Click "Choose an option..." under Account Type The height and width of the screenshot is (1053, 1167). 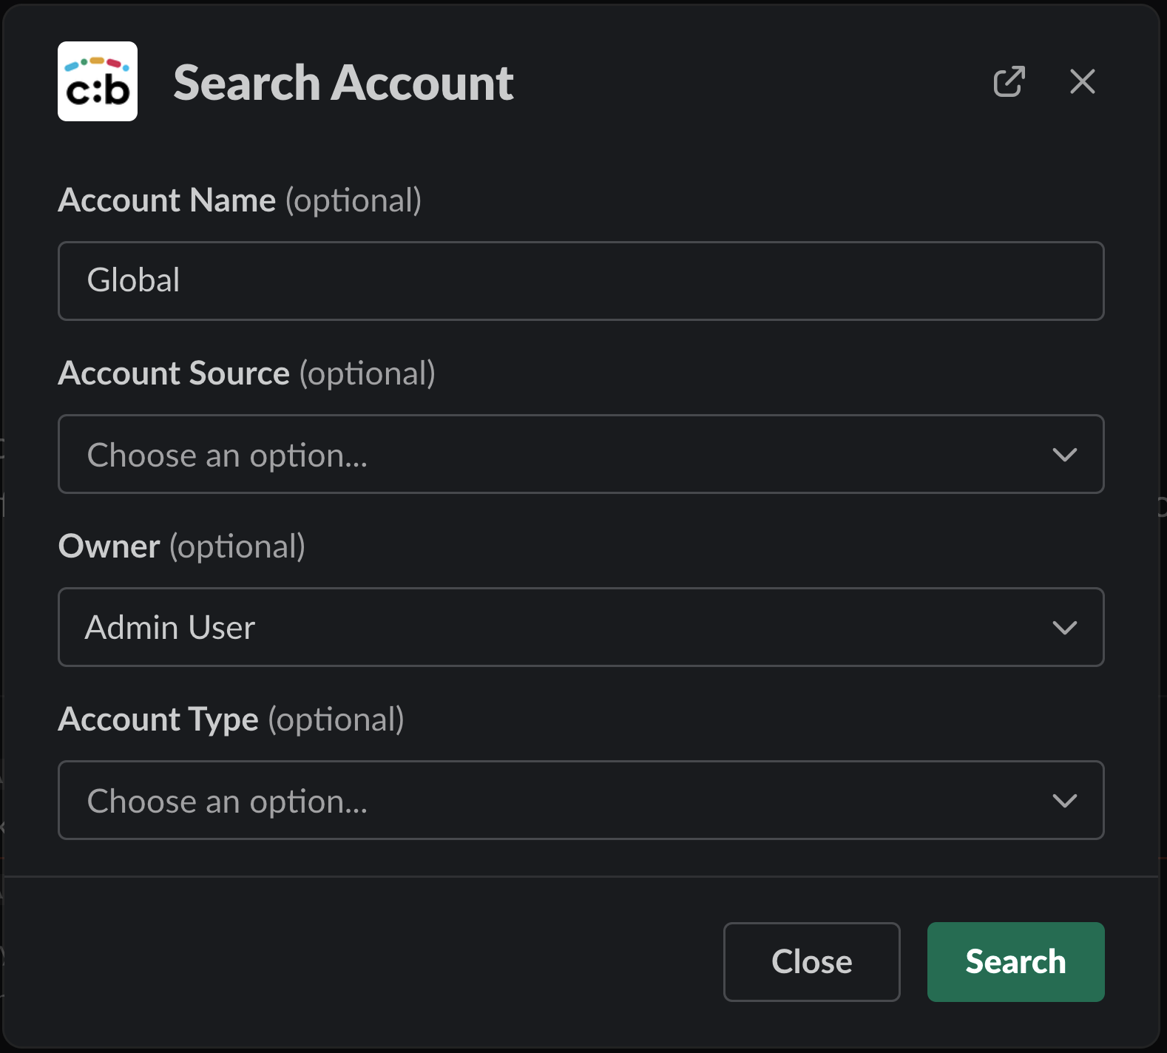pos(227,801)
